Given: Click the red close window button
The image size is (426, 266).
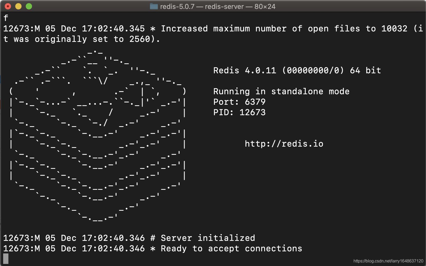Looking at the screenshot, I should pos(8,6).
